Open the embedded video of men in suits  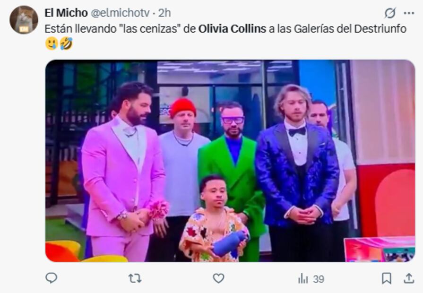click(230, 161)
